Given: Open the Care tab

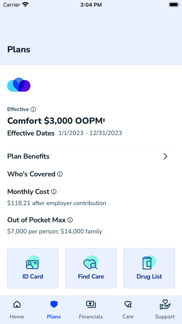Looking at the screenshot, I should [x=128, y=310].
